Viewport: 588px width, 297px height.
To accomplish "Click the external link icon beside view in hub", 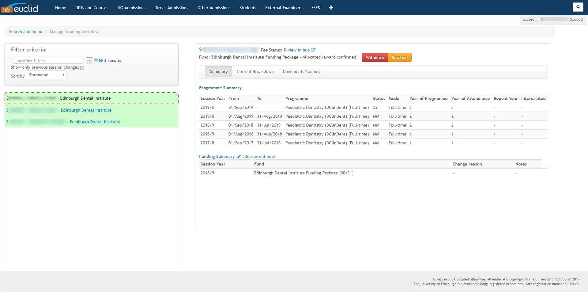I will coord(313,50).
